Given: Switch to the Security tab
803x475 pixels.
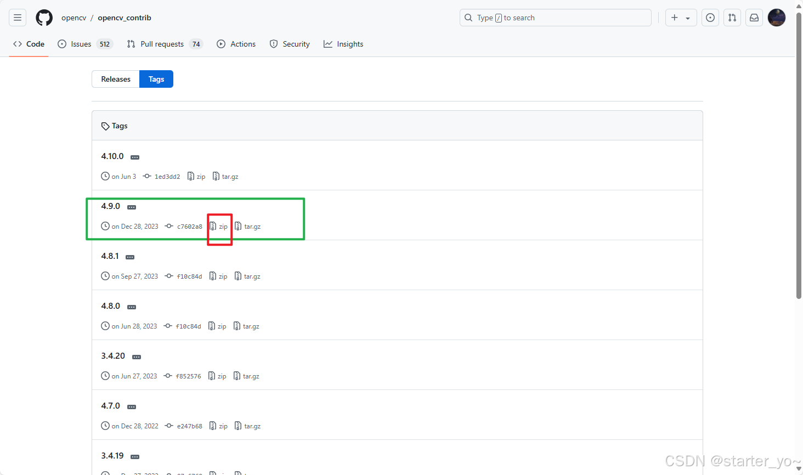Looking at the screenshot, I should coord(290,44).
